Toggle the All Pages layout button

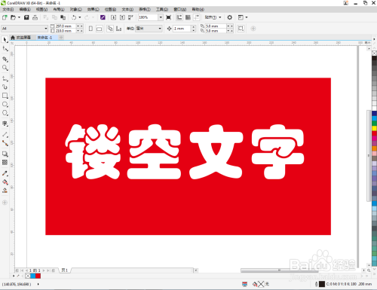click(110, 29)
